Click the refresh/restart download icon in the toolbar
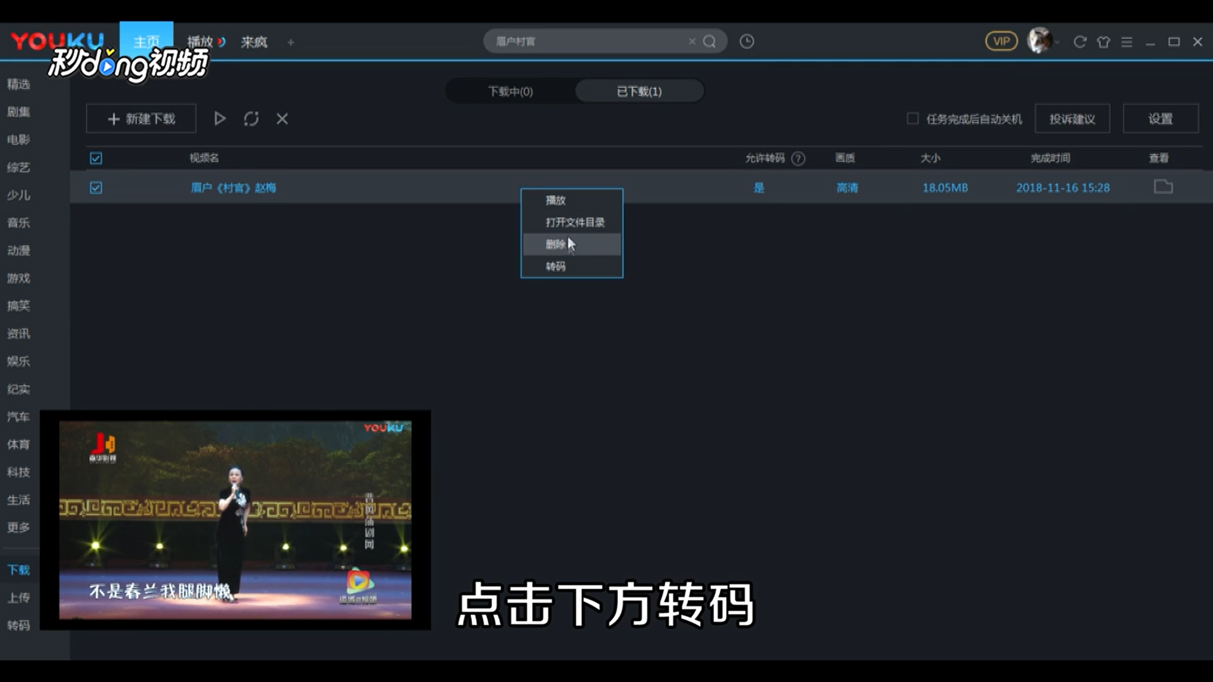Viewport: 1213px width, 682px height. coord(251,118)
